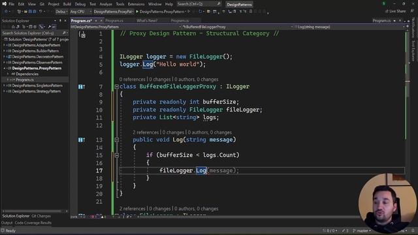Switch to the What's New? tab

click(x=147, y=20)
